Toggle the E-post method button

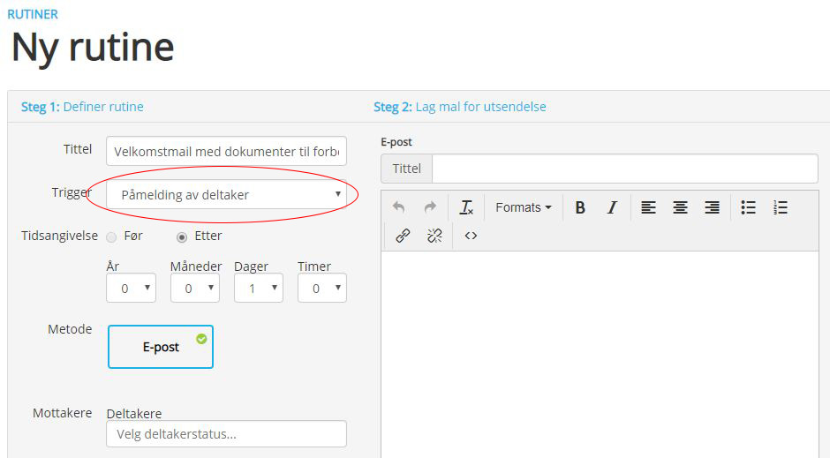click(161, 347)
